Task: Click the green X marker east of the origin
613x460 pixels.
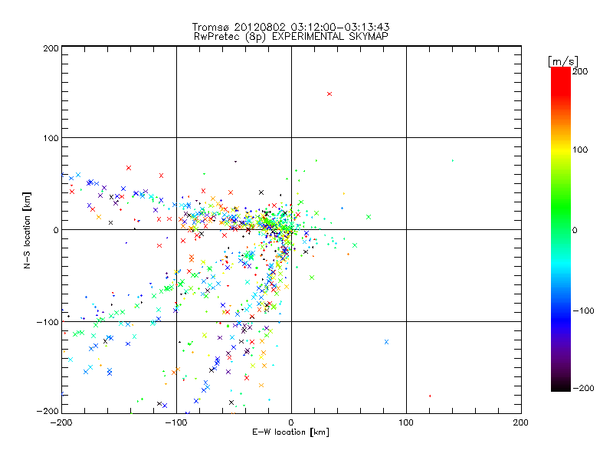Action: tap(369, 217)
